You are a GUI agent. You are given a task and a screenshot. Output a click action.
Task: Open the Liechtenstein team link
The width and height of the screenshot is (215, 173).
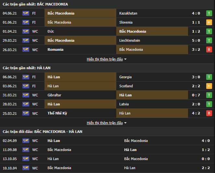tap(130, 40)
